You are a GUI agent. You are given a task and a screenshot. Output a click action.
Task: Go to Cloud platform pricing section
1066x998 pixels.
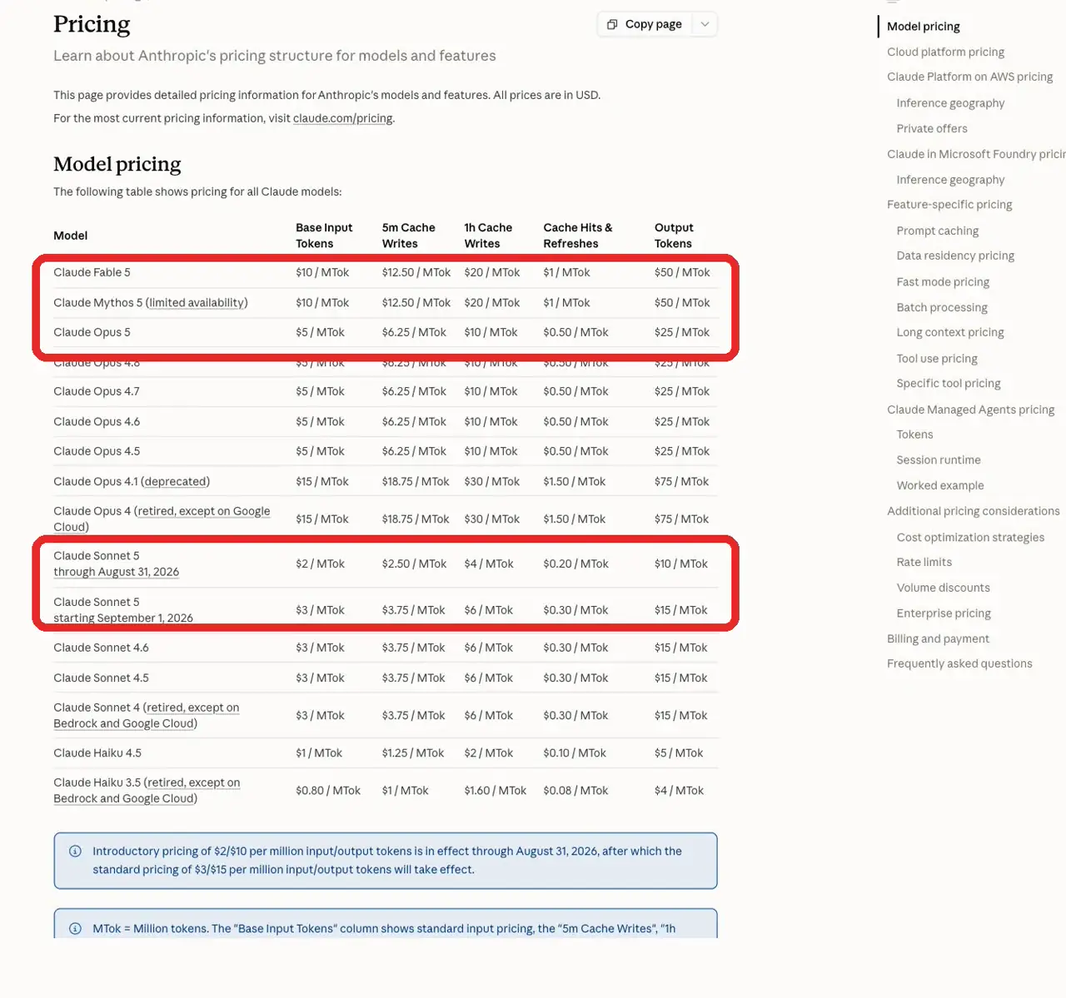[x=945, y=52]
